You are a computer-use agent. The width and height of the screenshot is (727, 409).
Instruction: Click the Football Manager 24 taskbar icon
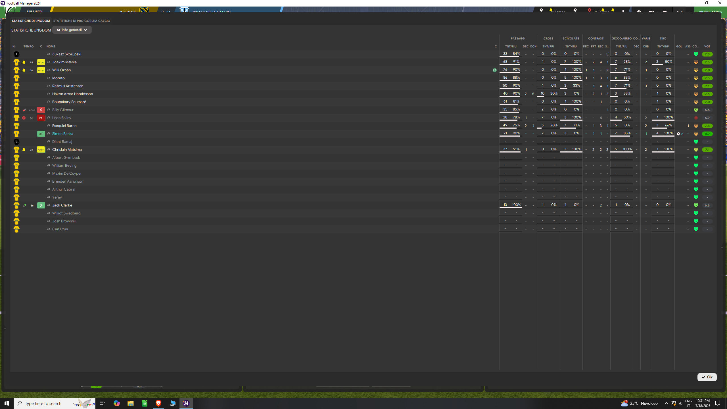click(186, 403)
